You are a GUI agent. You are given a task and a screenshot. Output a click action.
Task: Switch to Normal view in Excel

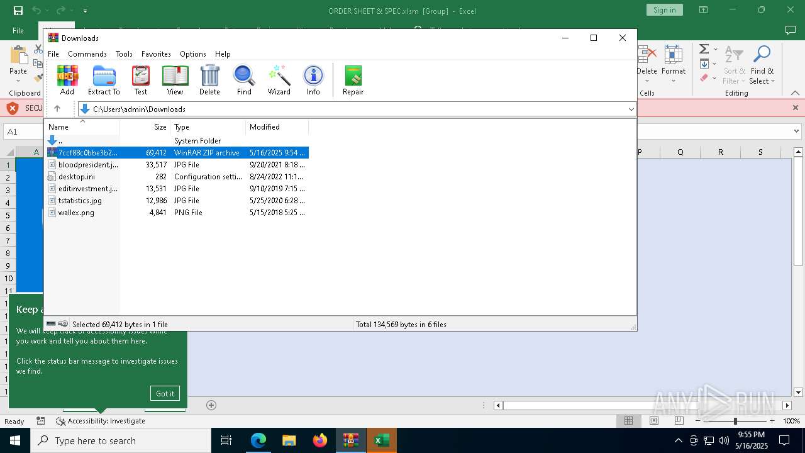[x=628, y=421]
